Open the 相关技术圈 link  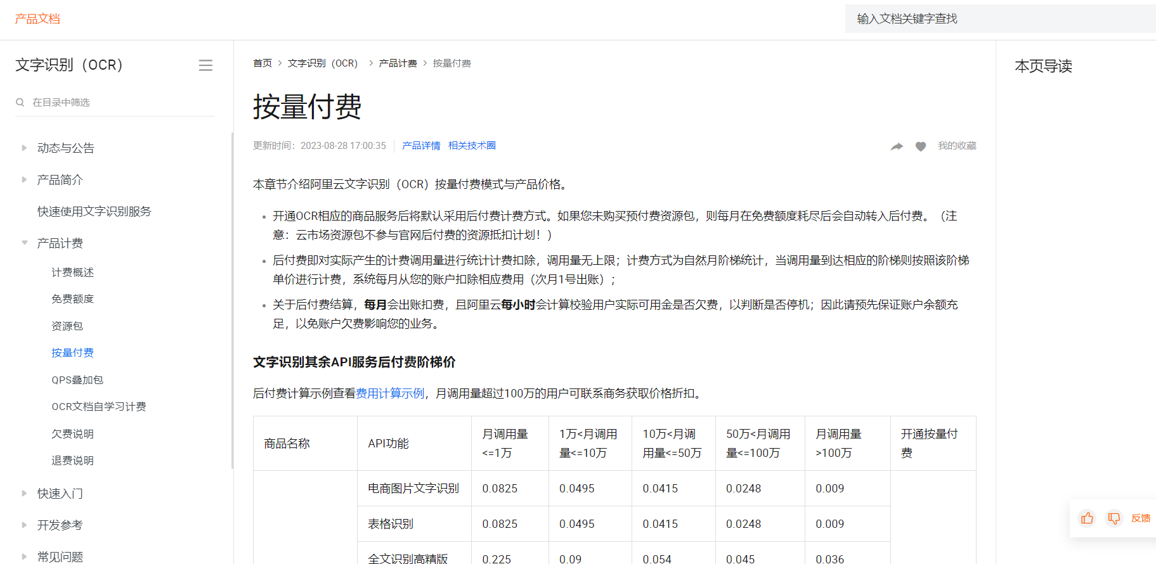click(x=472, y=146)
